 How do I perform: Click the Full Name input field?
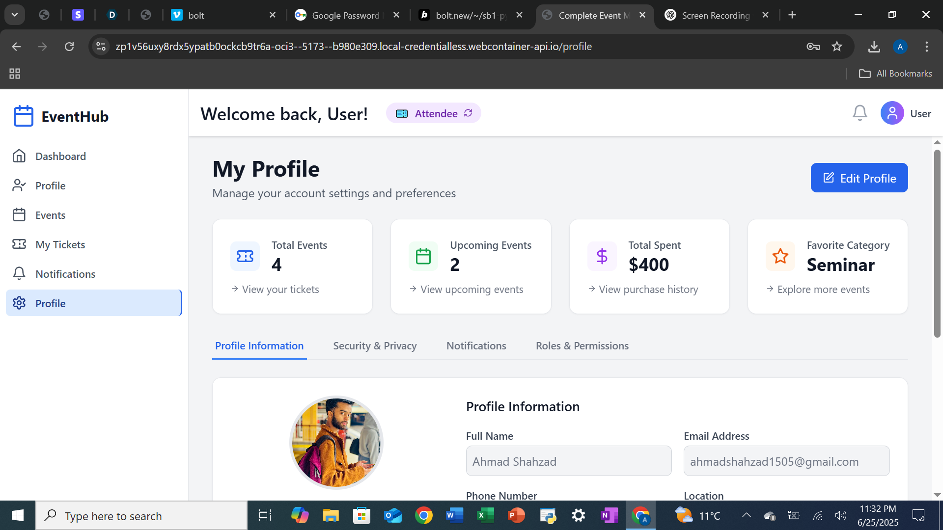pyautogui.click(x=568, y=461)
